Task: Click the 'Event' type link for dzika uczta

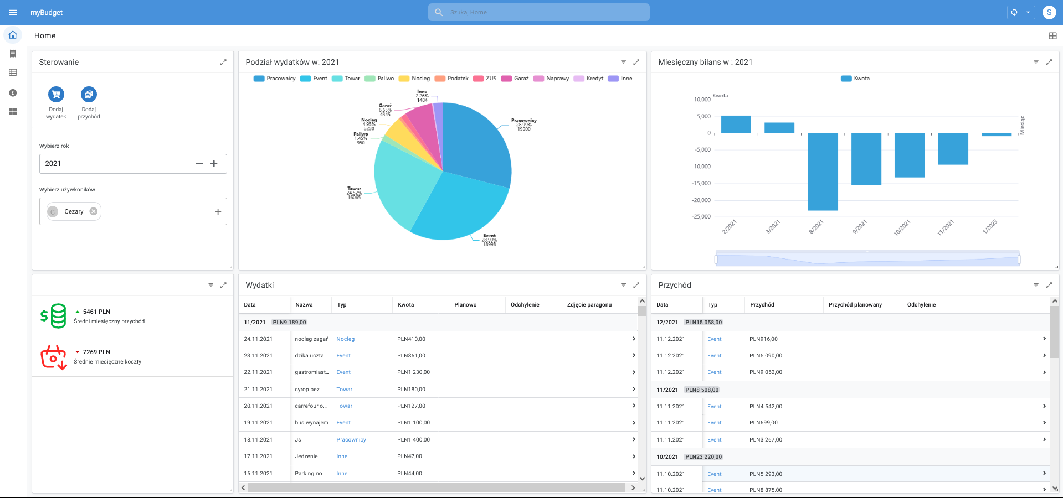Action: point(343,355)
